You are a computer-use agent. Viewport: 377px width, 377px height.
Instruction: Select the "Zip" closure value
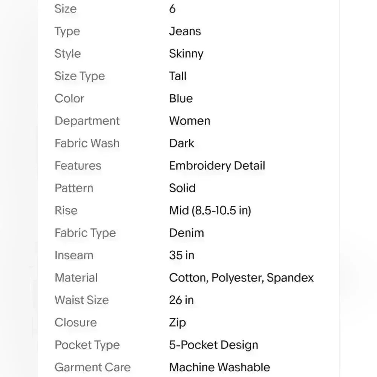[177, 323]
